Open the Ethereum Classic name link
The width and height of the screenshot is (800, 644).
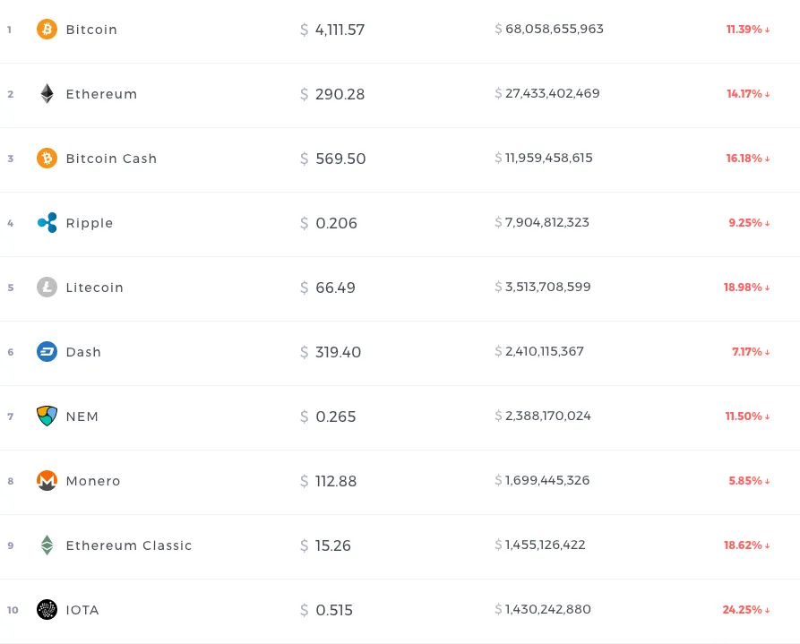coord(129,545)
